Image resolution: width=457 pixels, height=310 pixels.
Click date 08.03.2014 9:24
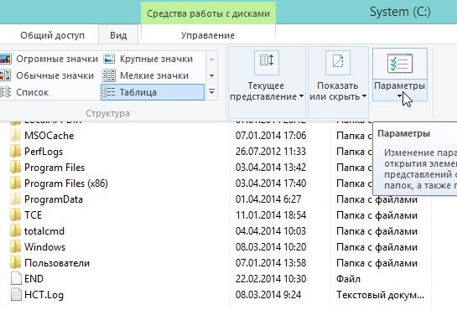[x=268, y=295]
